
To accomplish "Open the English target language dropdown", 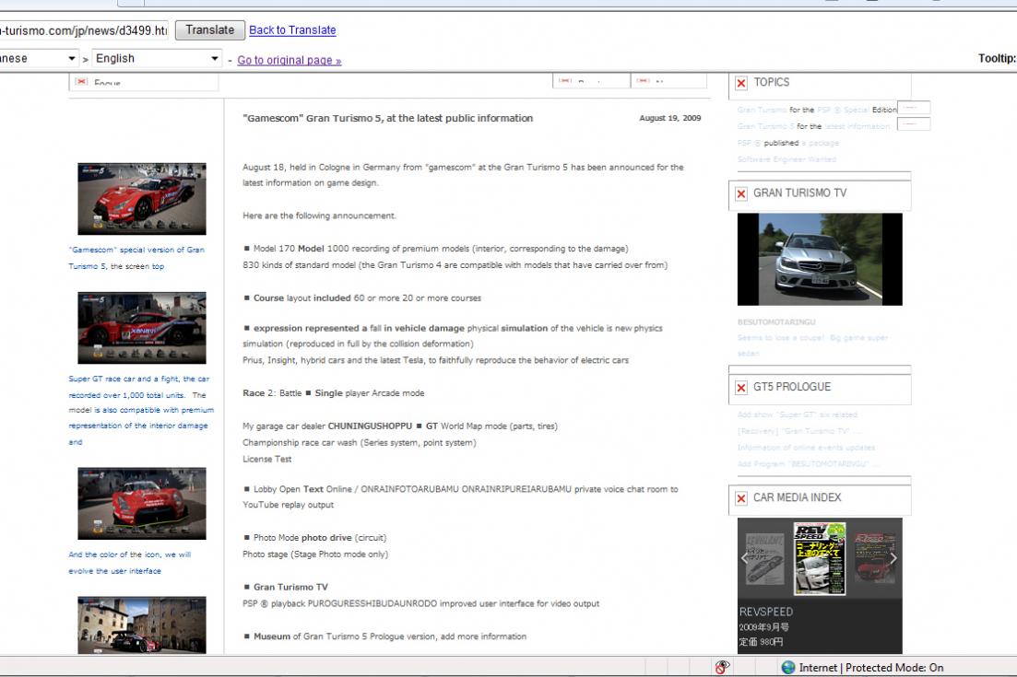I will pyautogui.click(x=157, y=59).
